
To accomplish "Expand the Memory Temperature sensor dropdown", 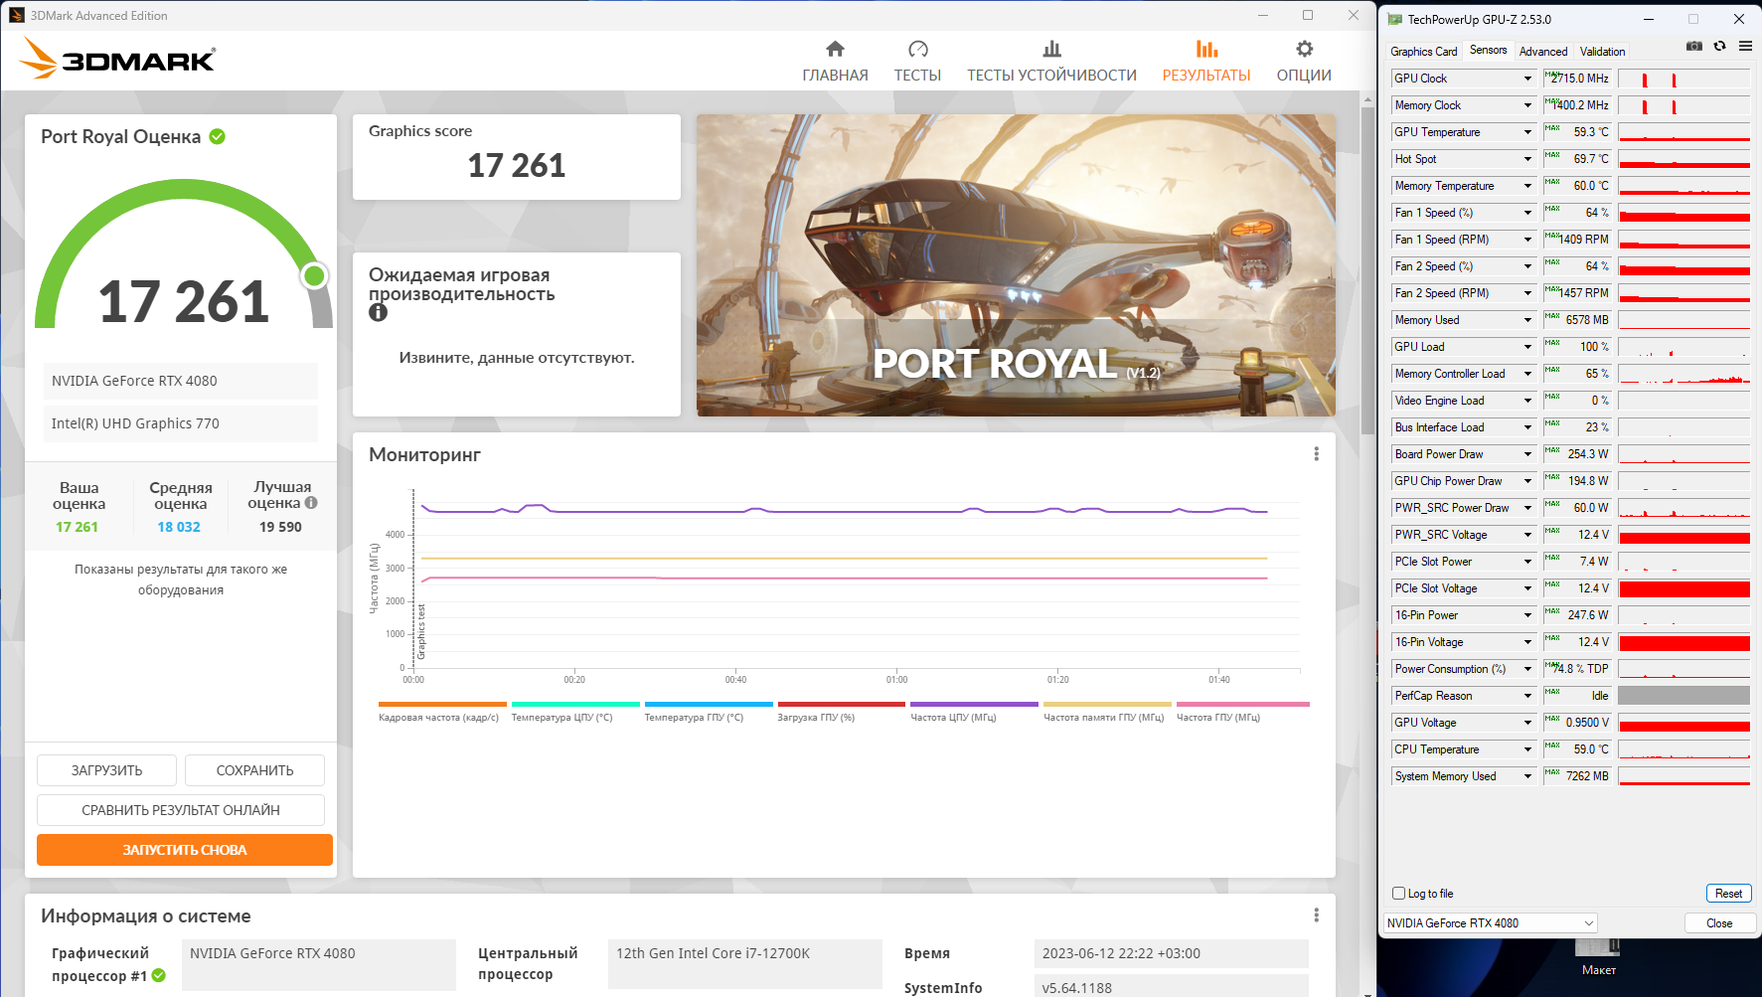I will tap(1527, 186).
